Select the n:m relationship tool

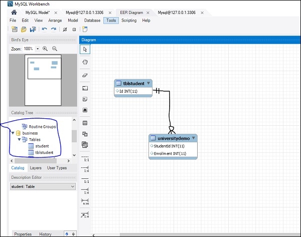[85, 202]
